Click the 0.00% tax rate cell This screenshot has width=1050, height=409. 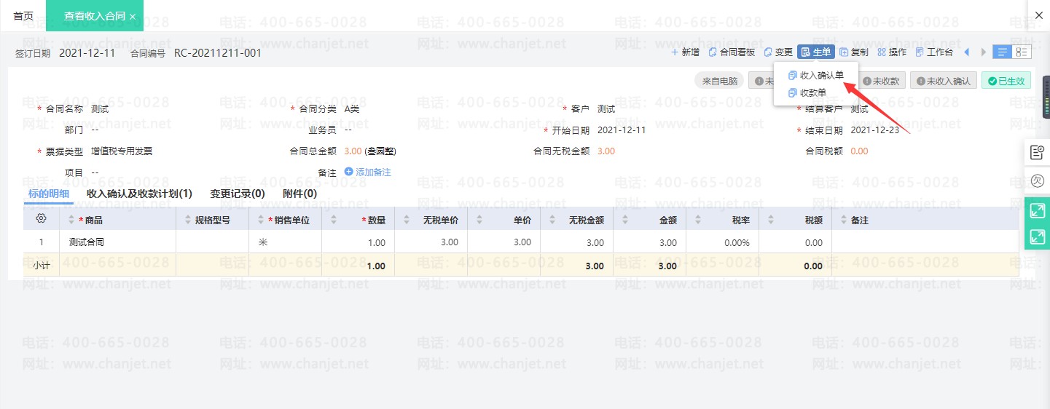click(723, 242)
